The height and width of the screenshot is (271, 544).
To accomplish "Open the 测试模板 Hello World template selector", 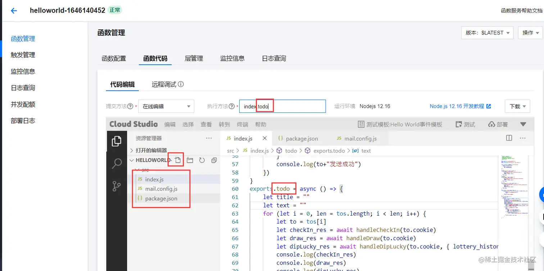I will 400,124.
